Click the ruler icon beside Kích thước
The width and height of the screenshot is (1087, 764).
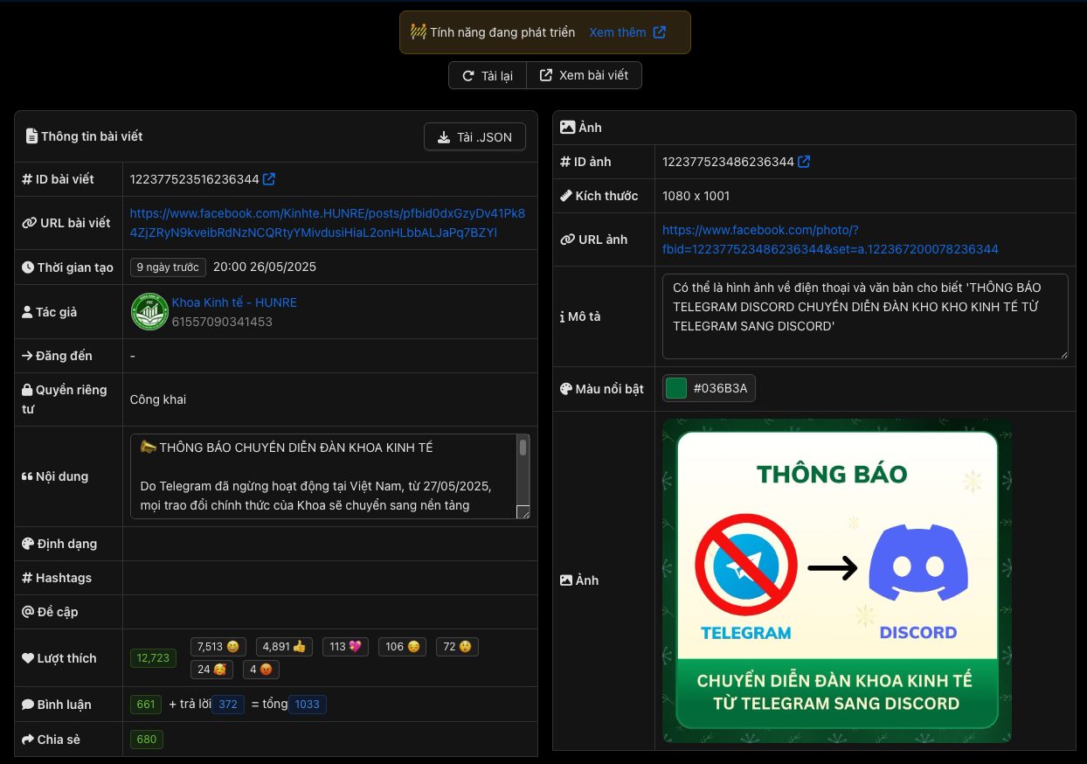[566, 196]
